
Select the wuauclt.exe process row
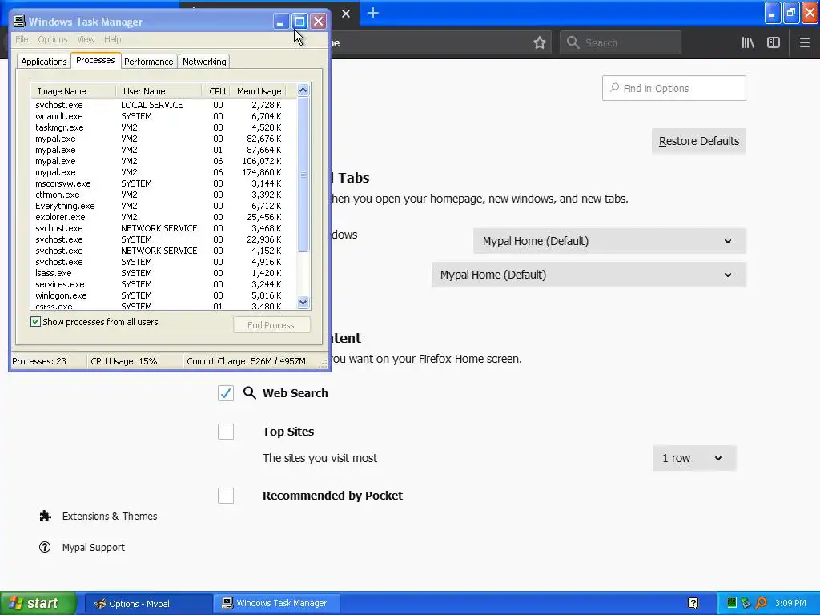click(163, 116)
